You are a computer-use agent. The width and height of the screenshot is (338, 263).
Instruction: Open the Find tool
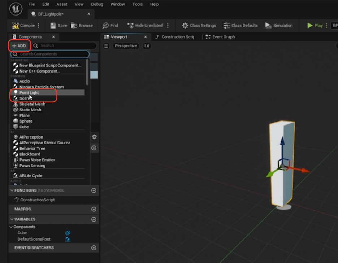(x=110, y=25)
